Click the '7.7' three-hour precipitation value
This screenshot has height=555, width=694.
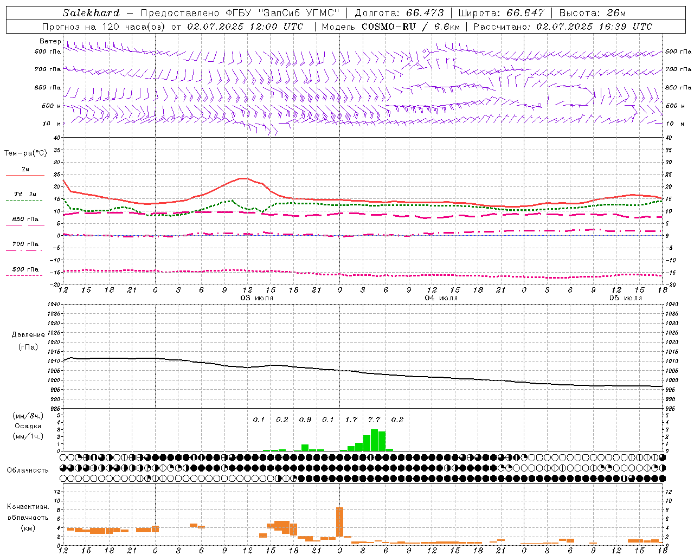[374, 420]
